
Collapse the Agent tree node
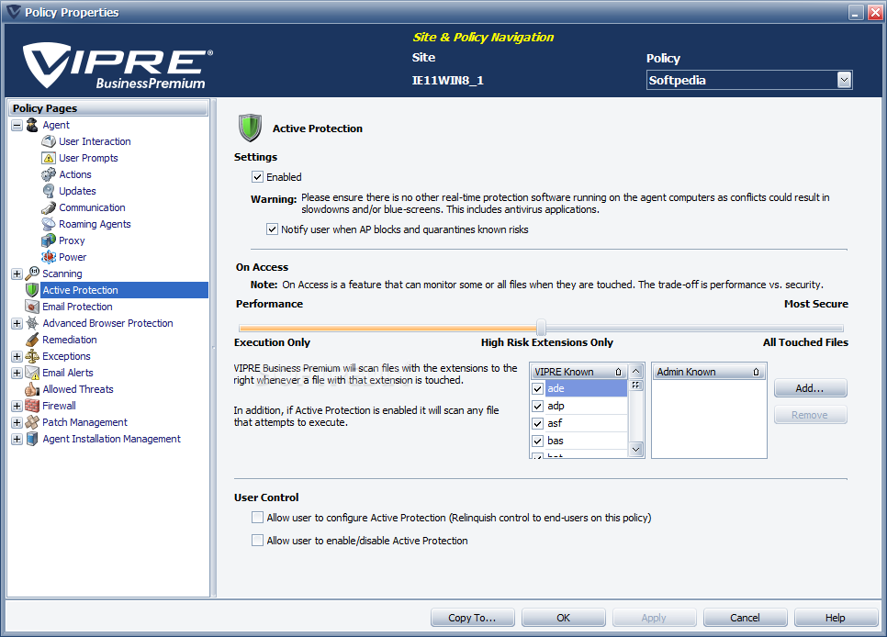pos(17,125)
